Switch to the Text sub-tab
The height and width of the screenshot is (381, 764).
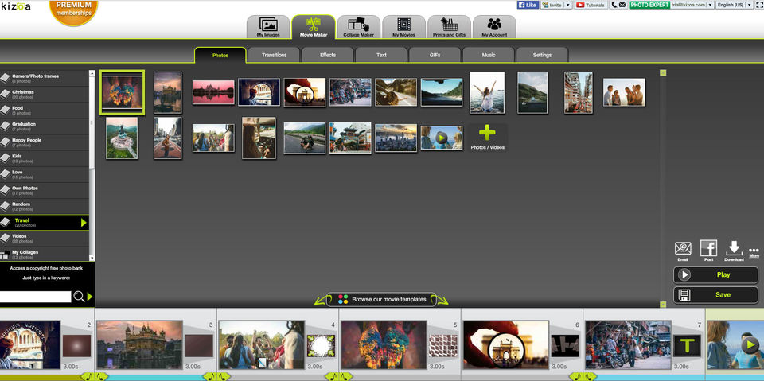pyautogui.click(x=381, y=55)
